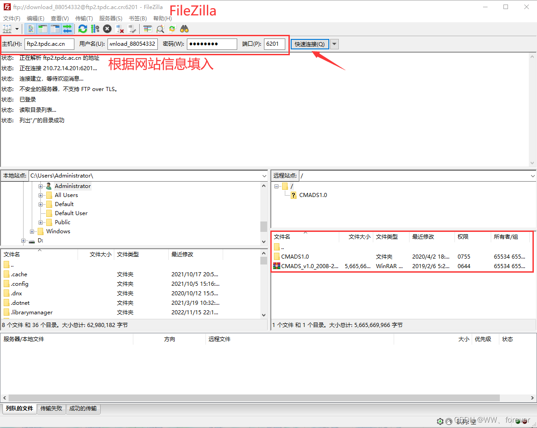Expand All Users folder node
Image resolution: width=537 pixels, height=428 pixels.
point(40,195)
